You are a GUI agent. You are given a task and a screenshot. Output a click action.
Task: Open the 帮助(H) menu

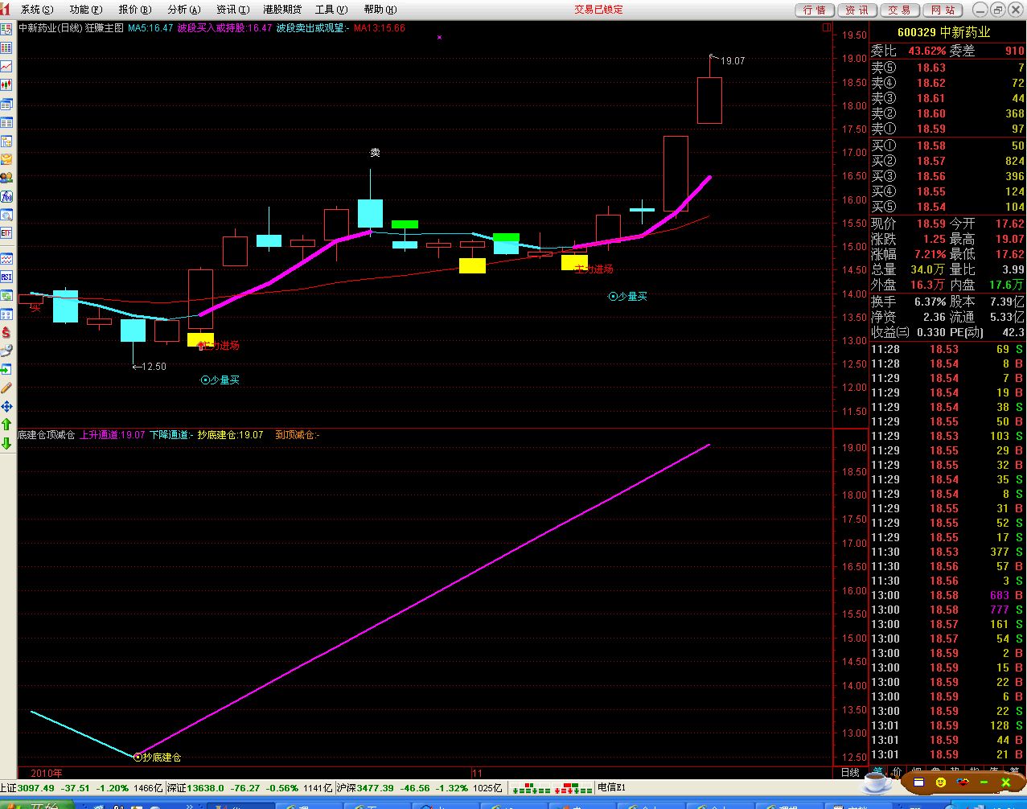click(x=380, y=10)
